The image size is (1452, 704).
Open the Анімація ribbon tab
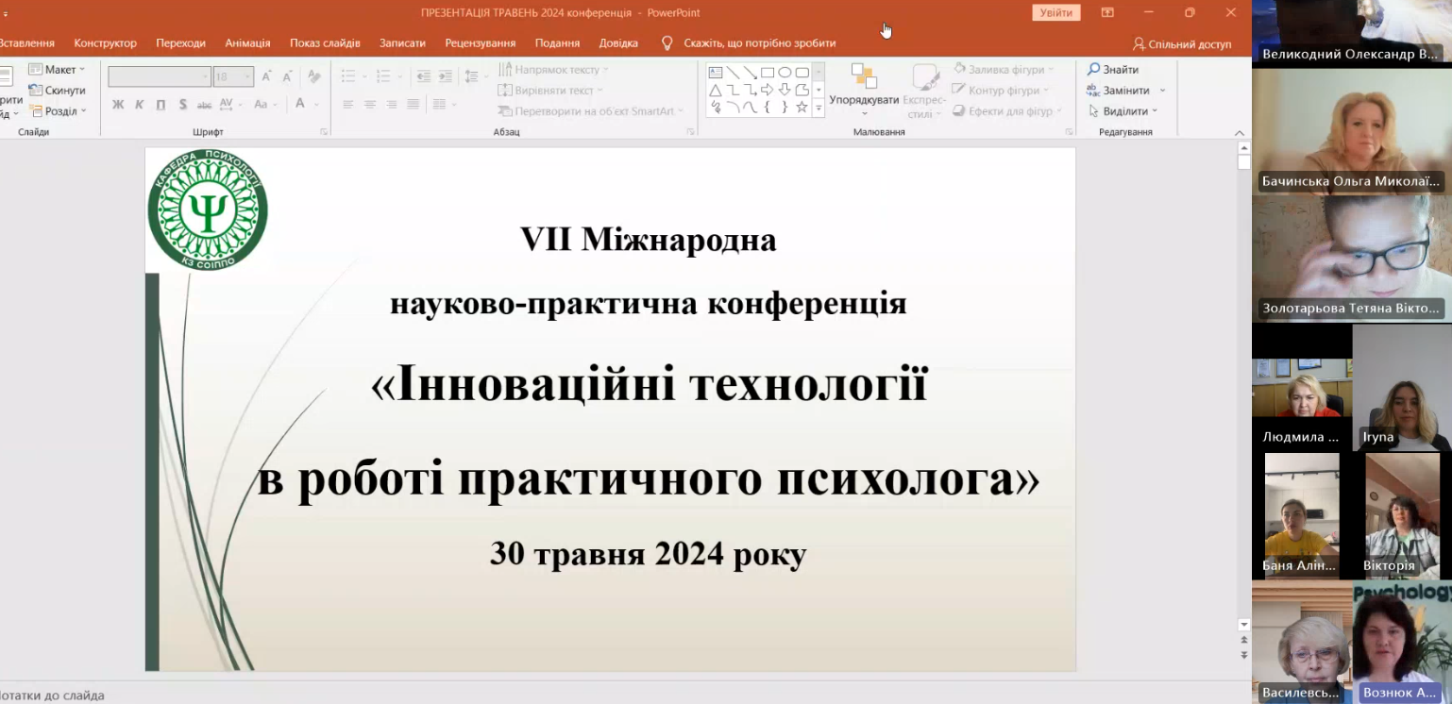point(247,43)
